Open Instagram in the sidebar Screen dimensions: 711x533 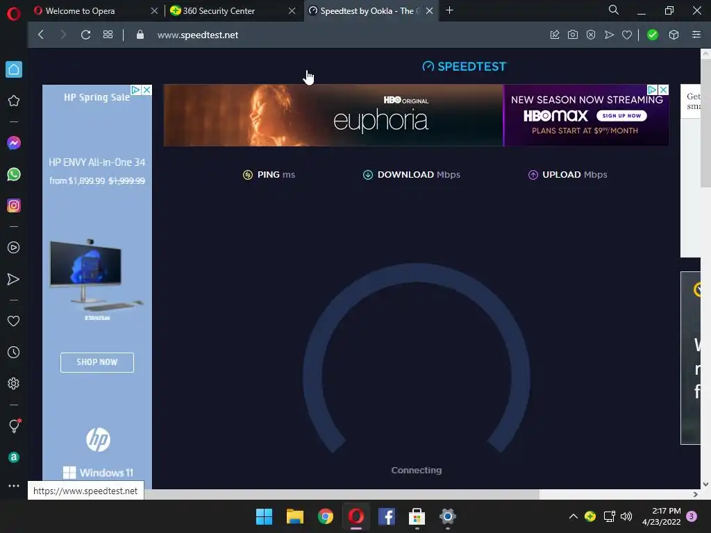click(14, 205)
